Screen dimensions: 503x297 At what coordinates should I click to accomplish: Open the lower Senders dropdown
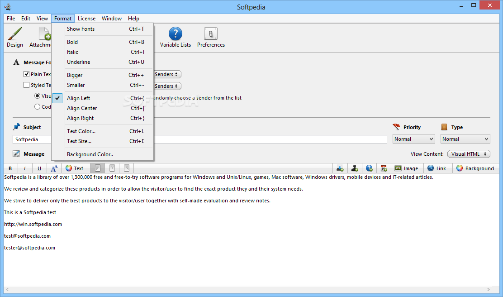tap(167, 86)
